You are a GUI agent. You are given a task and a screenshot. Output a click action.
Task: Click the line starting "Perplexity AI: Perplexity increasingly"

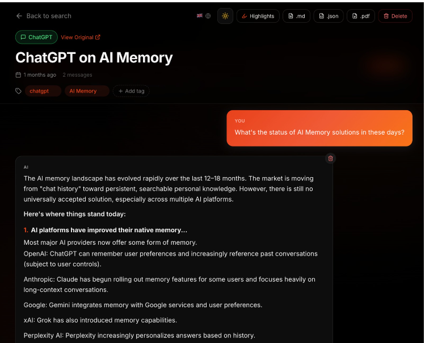click(x=140, y=336)
